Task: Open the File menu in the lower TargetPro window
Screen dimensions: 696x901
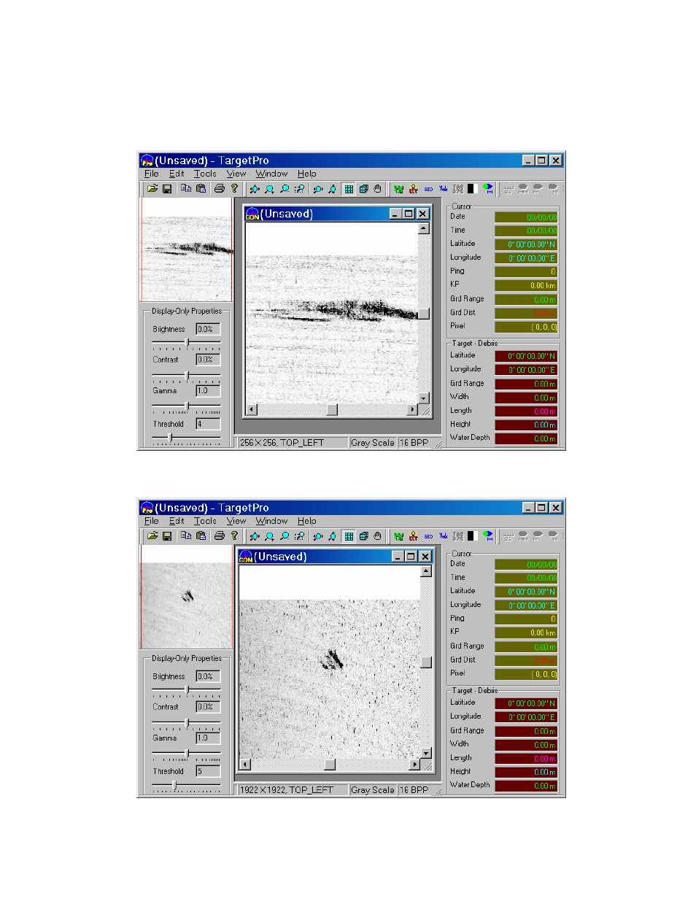Action: 151,521
